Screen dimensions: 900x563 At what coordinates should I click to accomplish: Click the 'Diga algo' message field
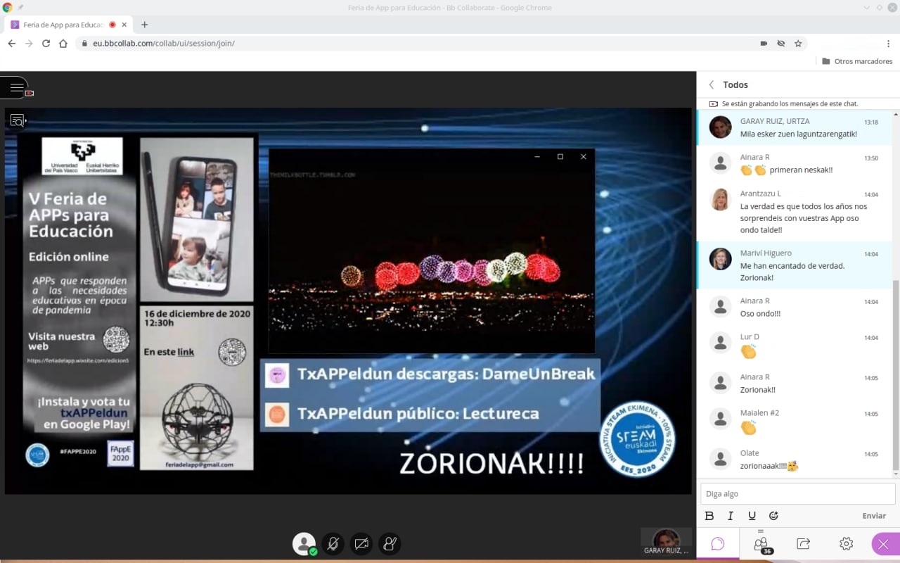coord(797,494)
